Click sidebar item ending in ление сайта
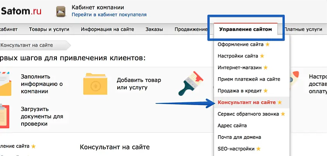Image resolution: width=327 pixels, height=156 pixels. click(15, 146)
